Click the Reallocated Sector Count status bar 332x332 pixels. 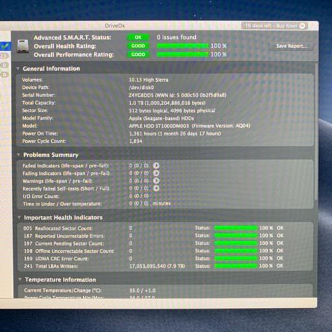pyautogui.click(x=236, y=228)
